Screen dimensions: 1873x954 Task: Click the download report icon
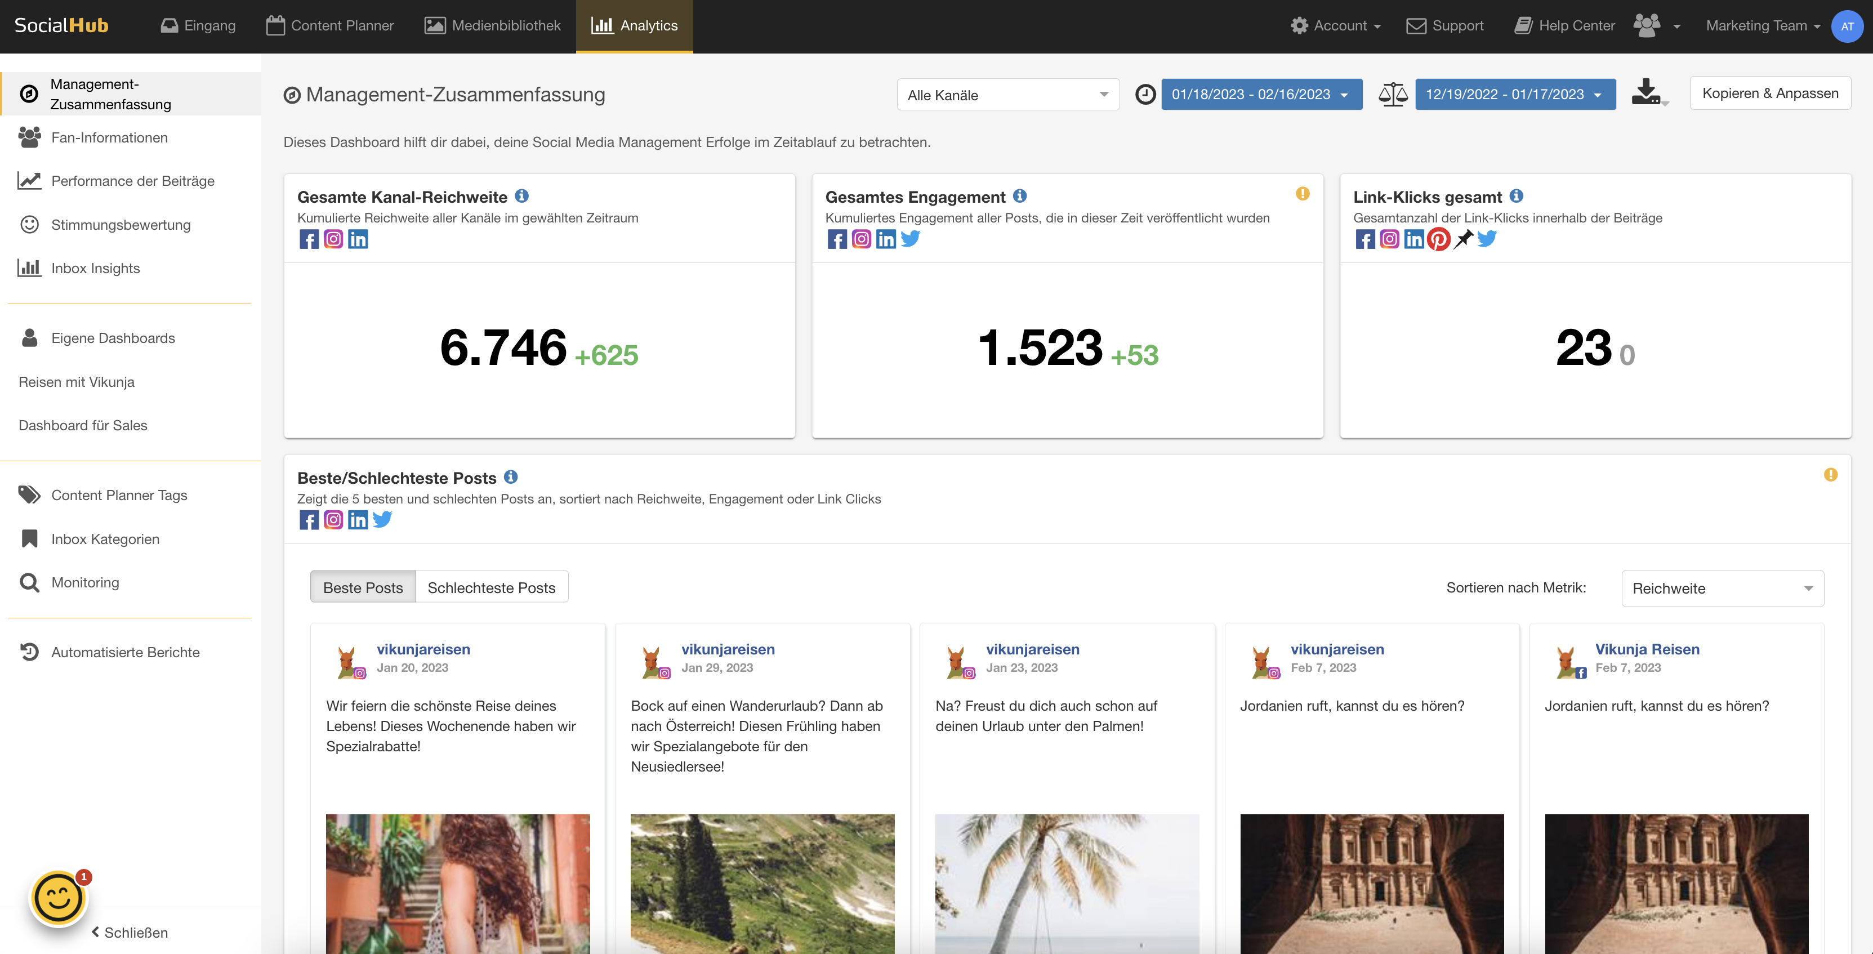point(1646,92)
